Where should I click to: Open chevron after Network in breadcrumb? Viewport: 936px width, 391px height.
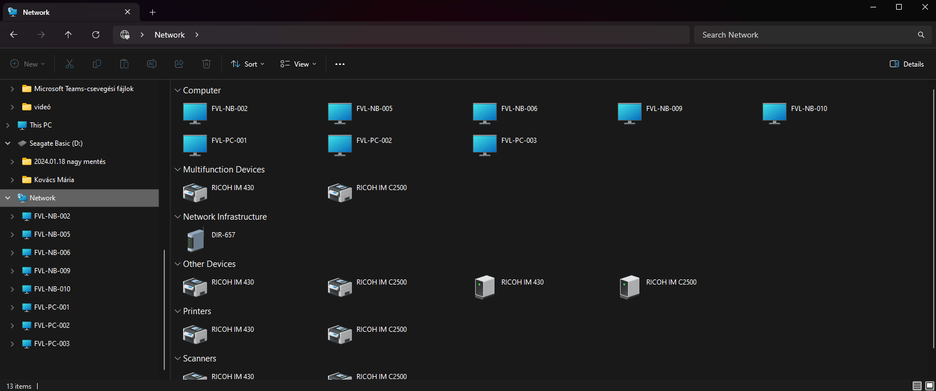click(x=197, y=35)
